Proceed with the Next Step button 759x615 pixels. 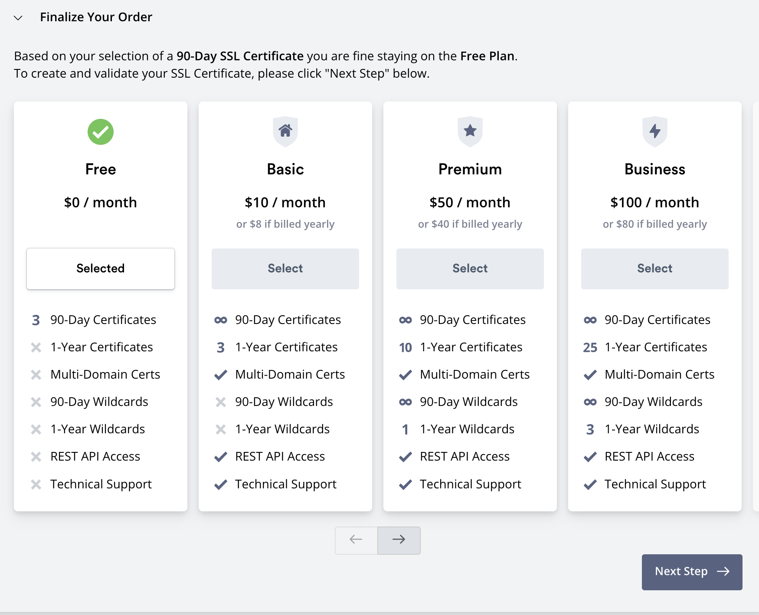(692, 572)
